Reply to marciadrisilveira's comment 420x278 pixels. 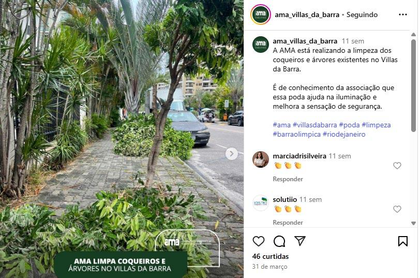[x=288, y=179]
